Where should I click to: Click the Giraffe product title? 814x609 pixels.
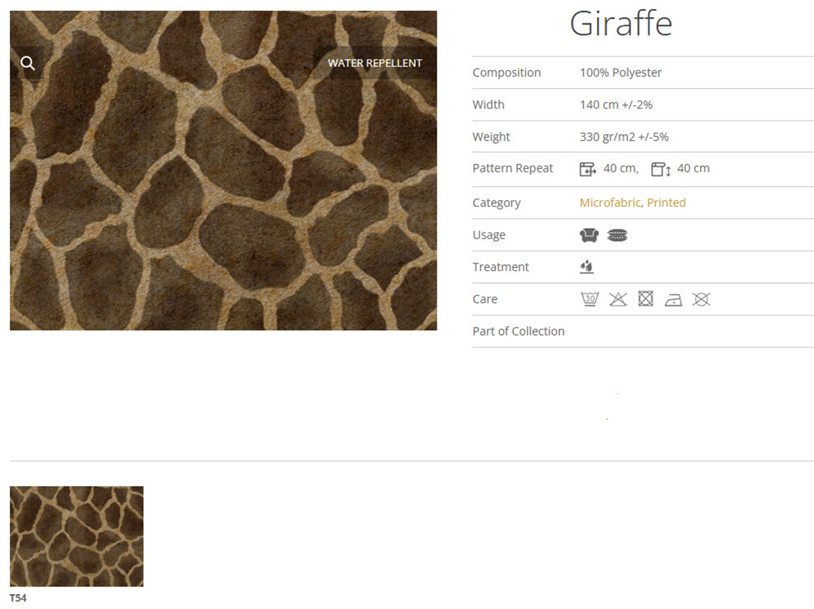coord(620,23)
